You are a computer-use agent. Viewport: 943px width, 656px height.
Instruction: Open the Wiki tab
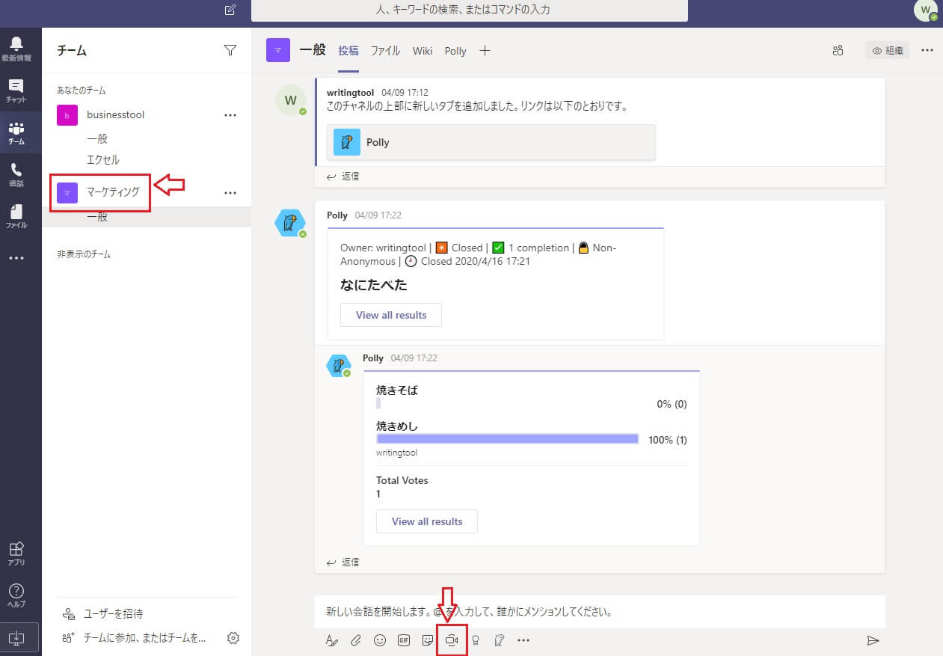point(423,51)
